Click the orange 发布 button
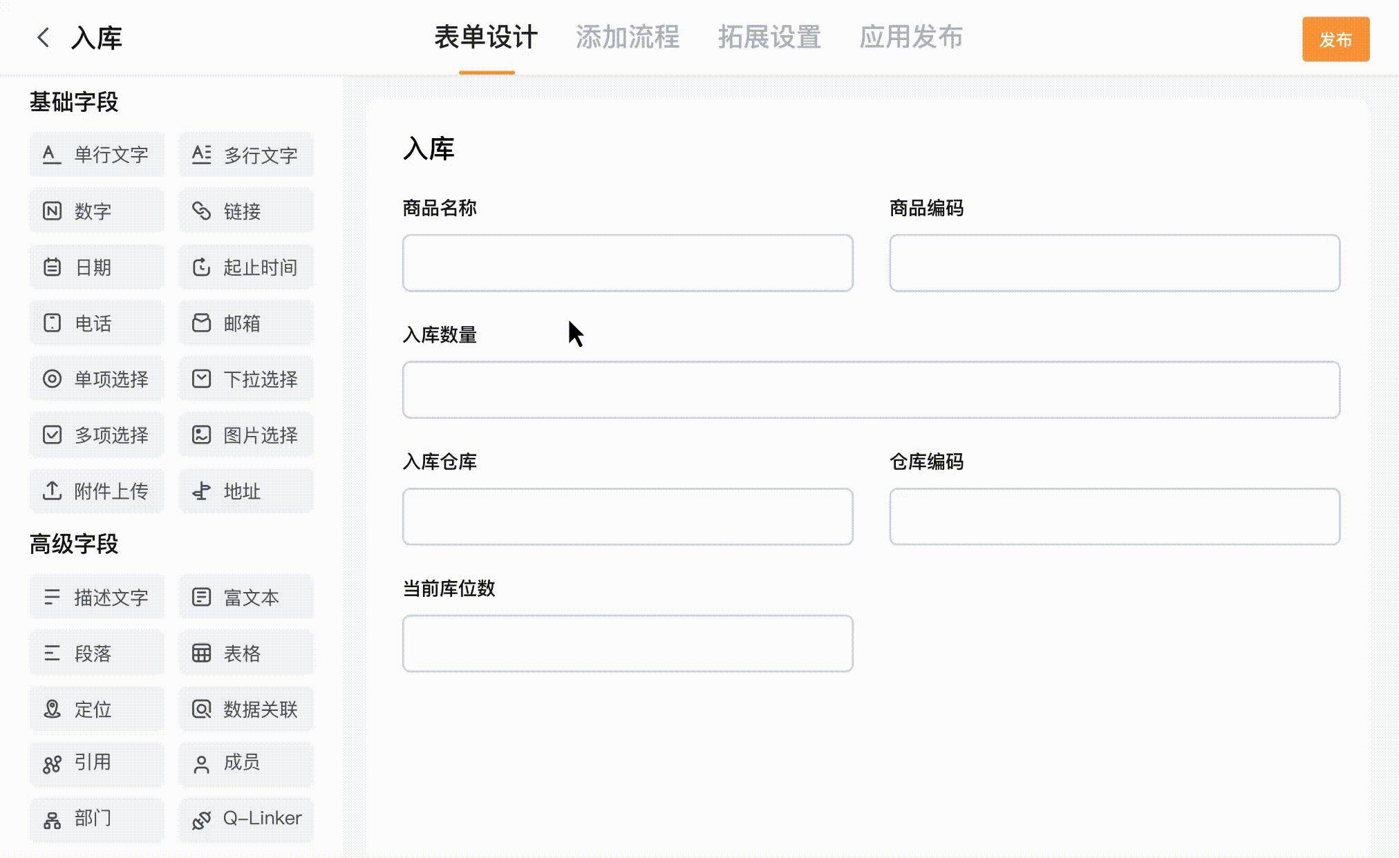Viewport: 1399px width, 858px height. 1335,39
